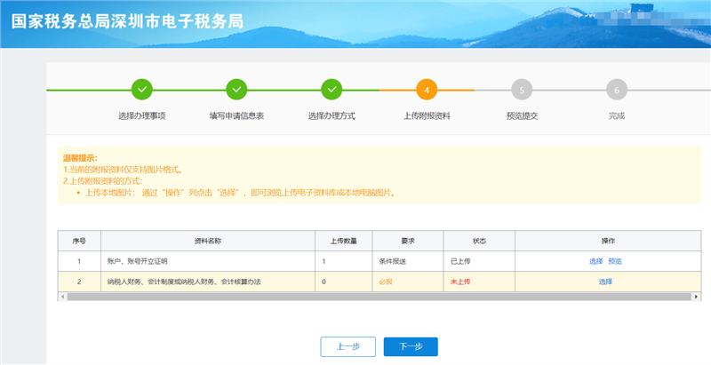Go back with the 上一步 button

pyautogui.click(x=348, y=346)
